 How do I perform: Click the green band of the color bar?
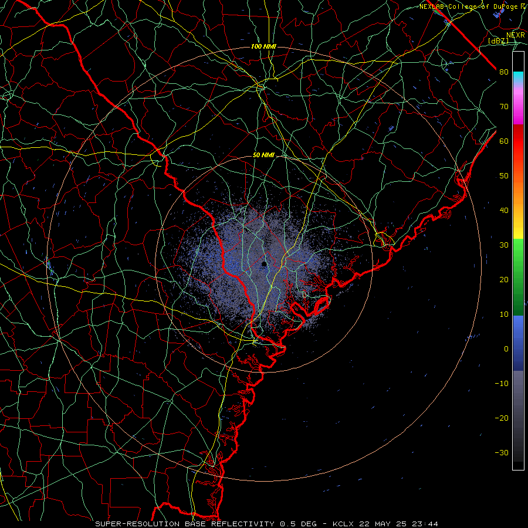tap(518, 277)
